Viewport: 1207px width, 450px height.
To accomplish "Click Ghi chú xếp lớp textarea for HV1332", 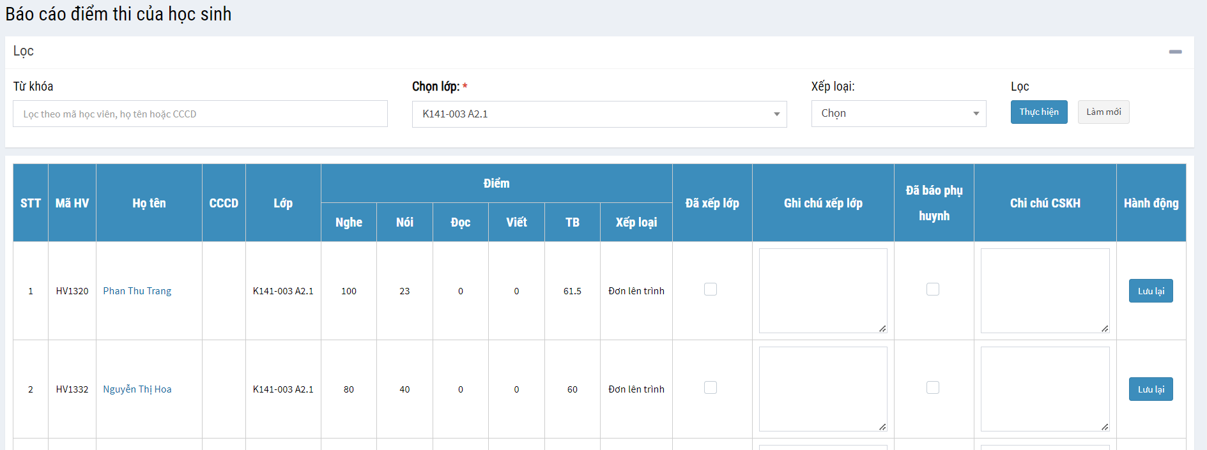I will point(822,389).
